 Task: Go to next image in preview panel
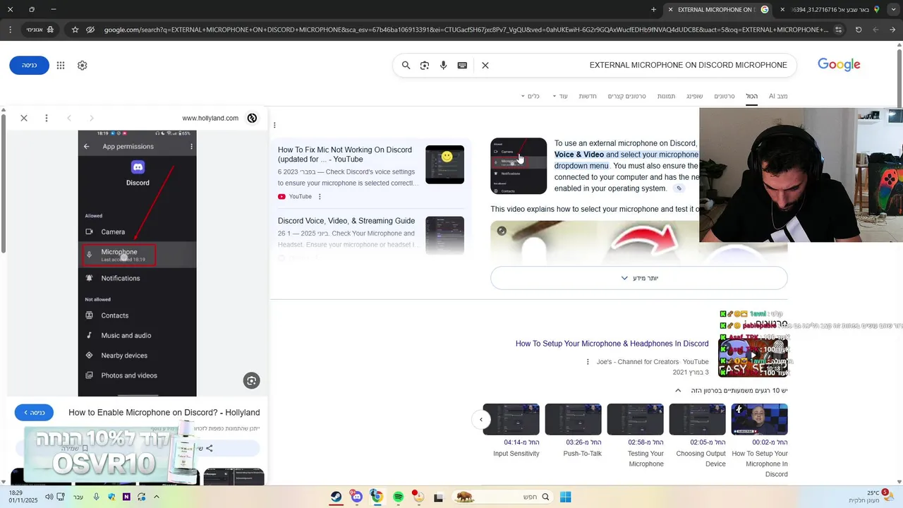pos(69,118)
